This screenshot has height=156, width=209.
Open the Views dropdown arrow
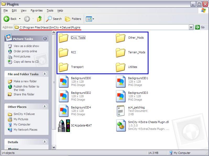tap(93, 19)
